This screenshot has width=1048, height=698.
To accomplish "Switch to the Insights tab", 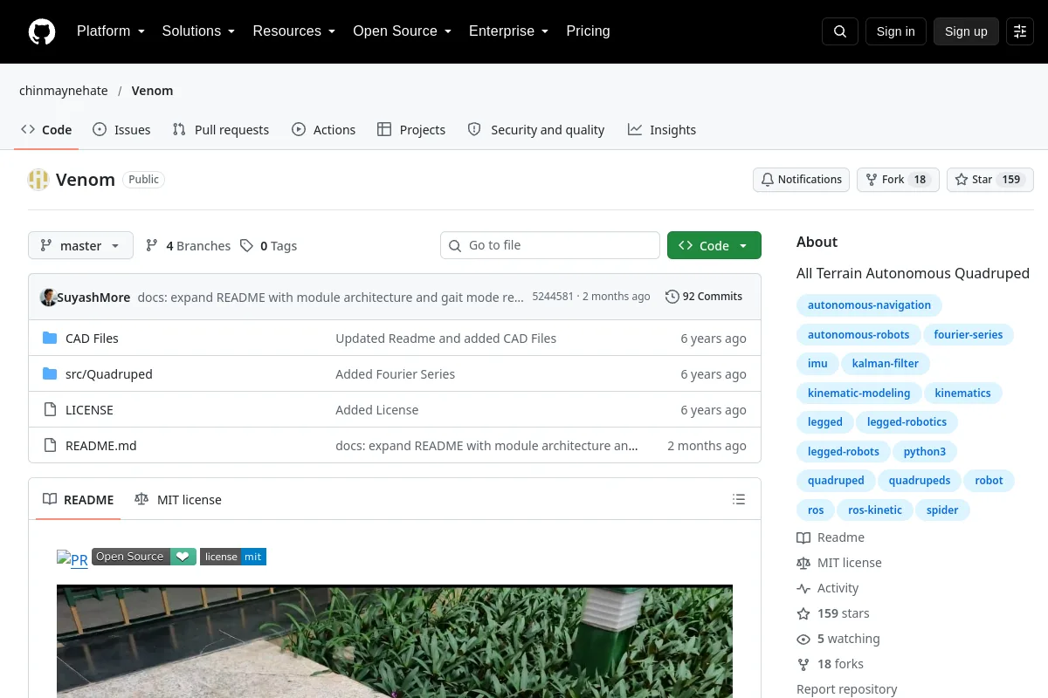I will click(662, 130).
